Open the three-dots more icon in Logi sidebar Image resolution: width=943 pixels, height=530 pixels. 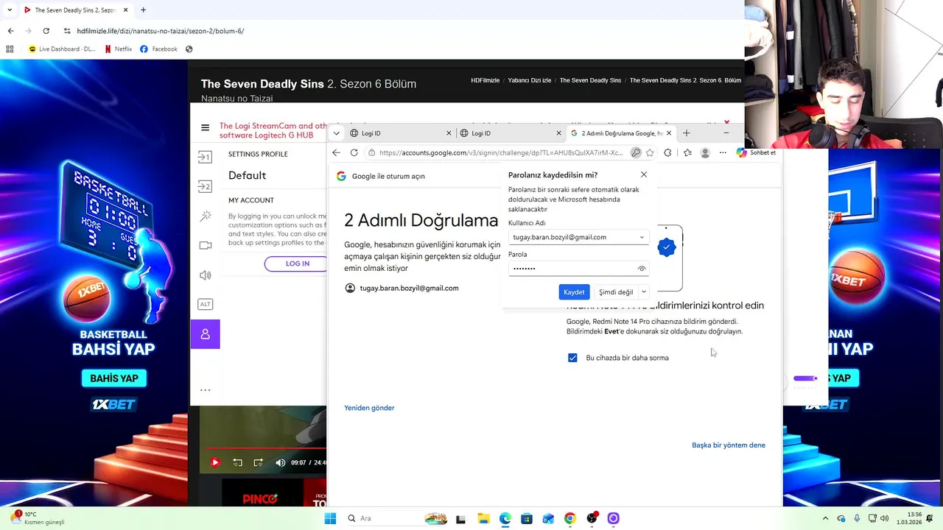(x=205, y=390)
